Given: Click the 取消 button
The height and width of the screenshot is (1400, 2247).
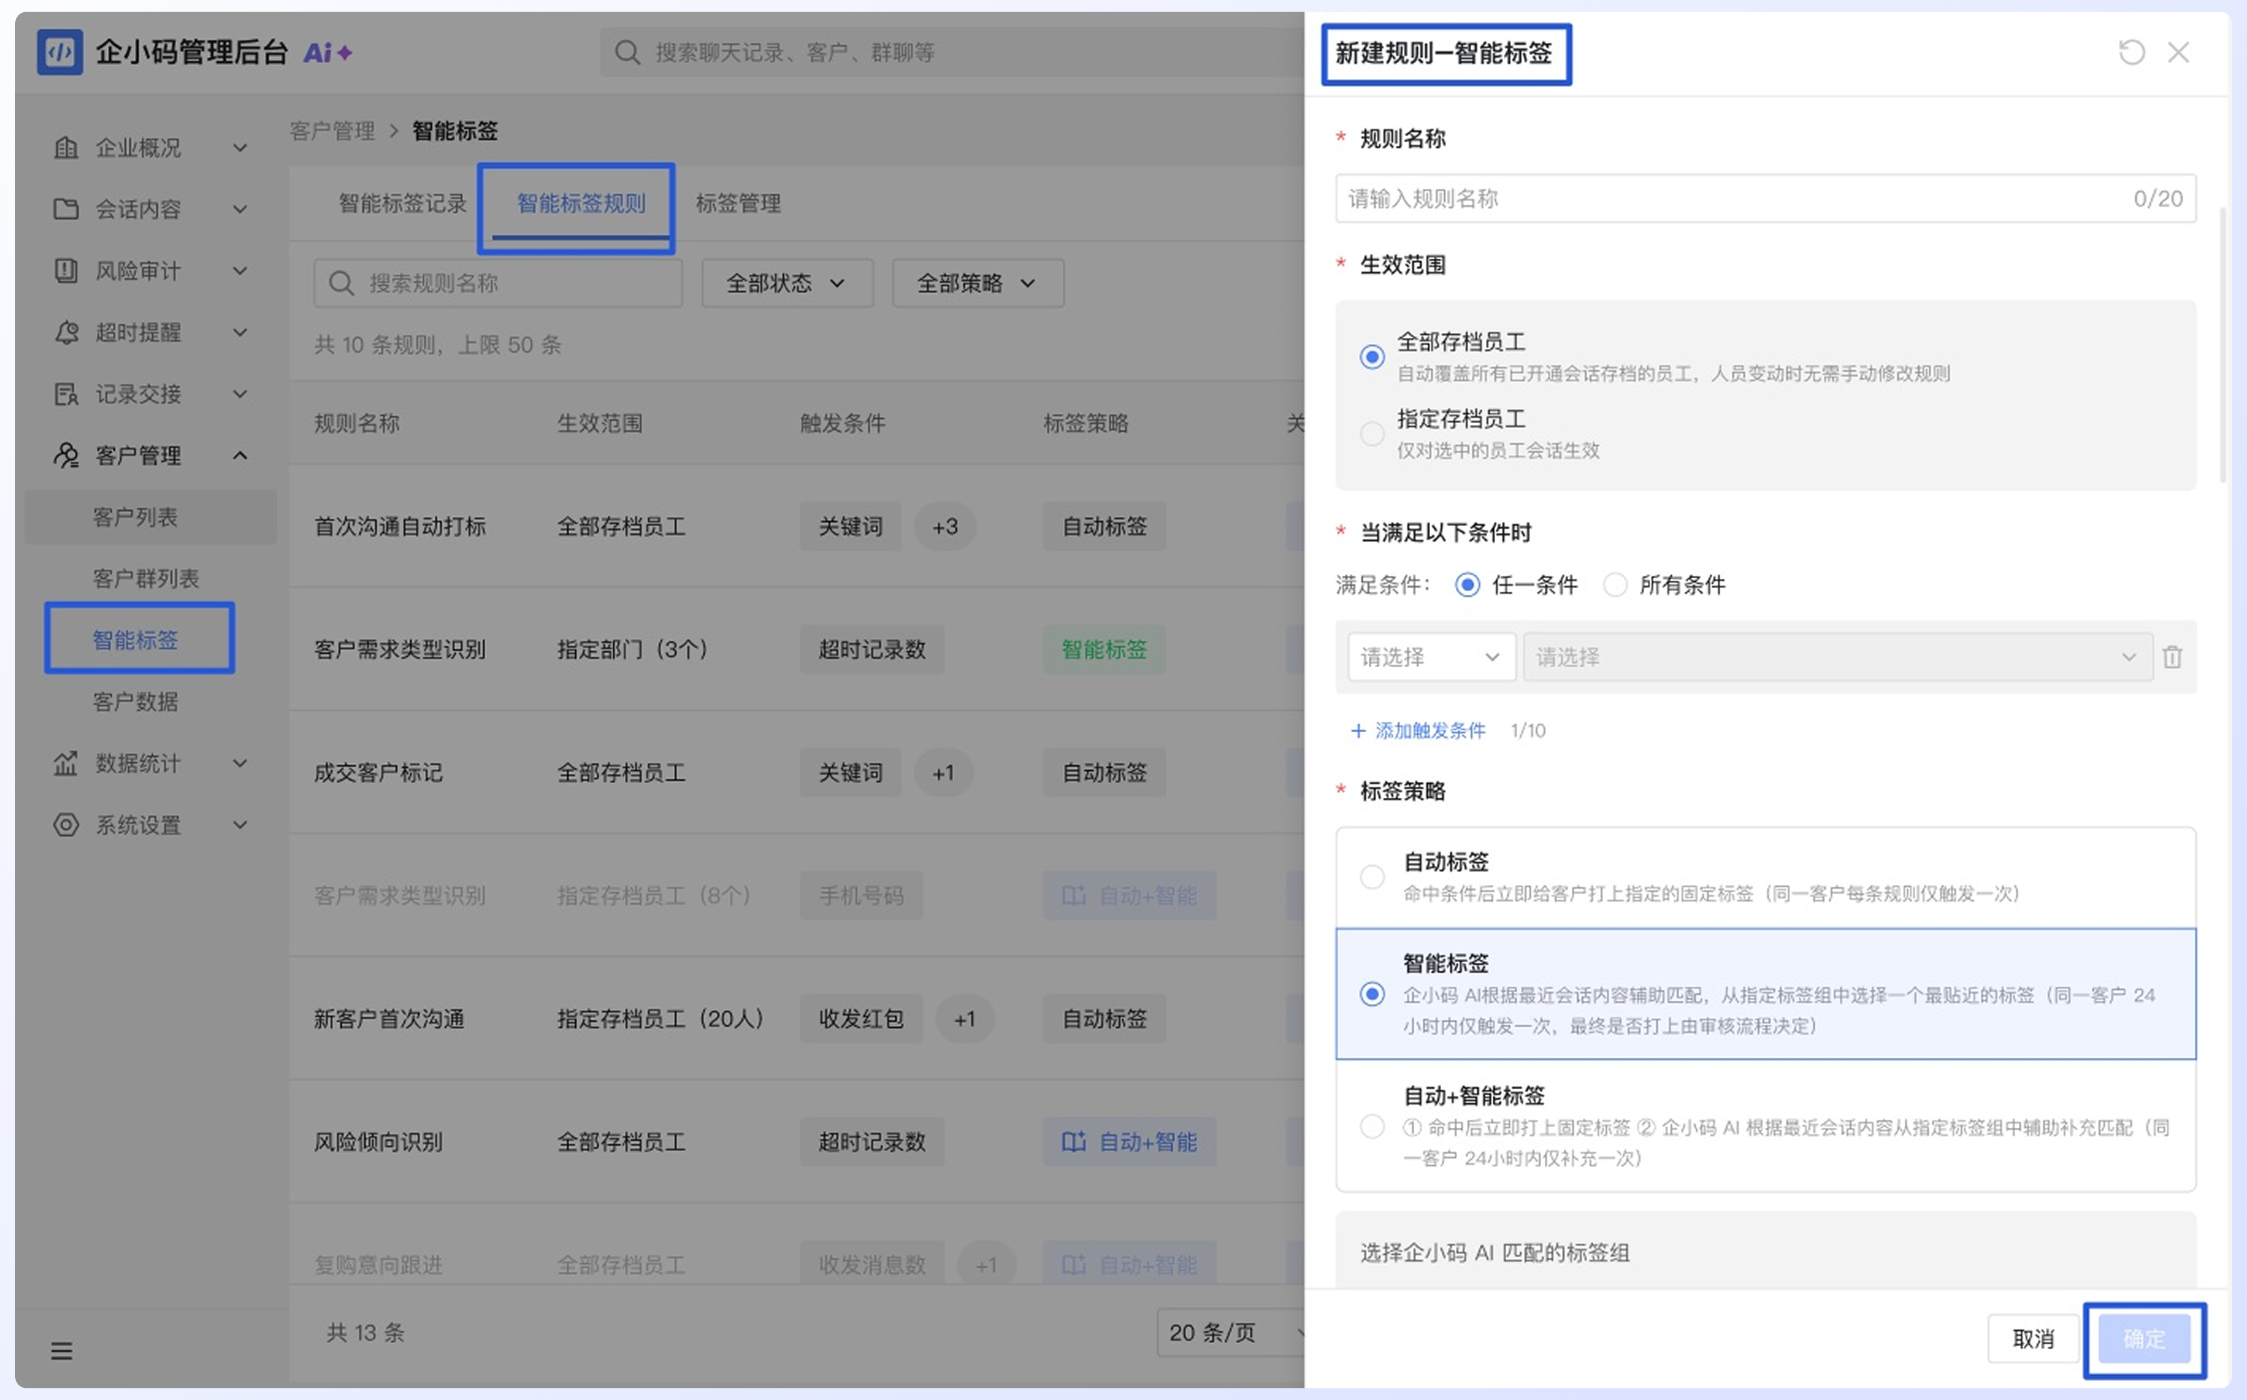Looking at the screenshot, I should tap(2033, 1339).
